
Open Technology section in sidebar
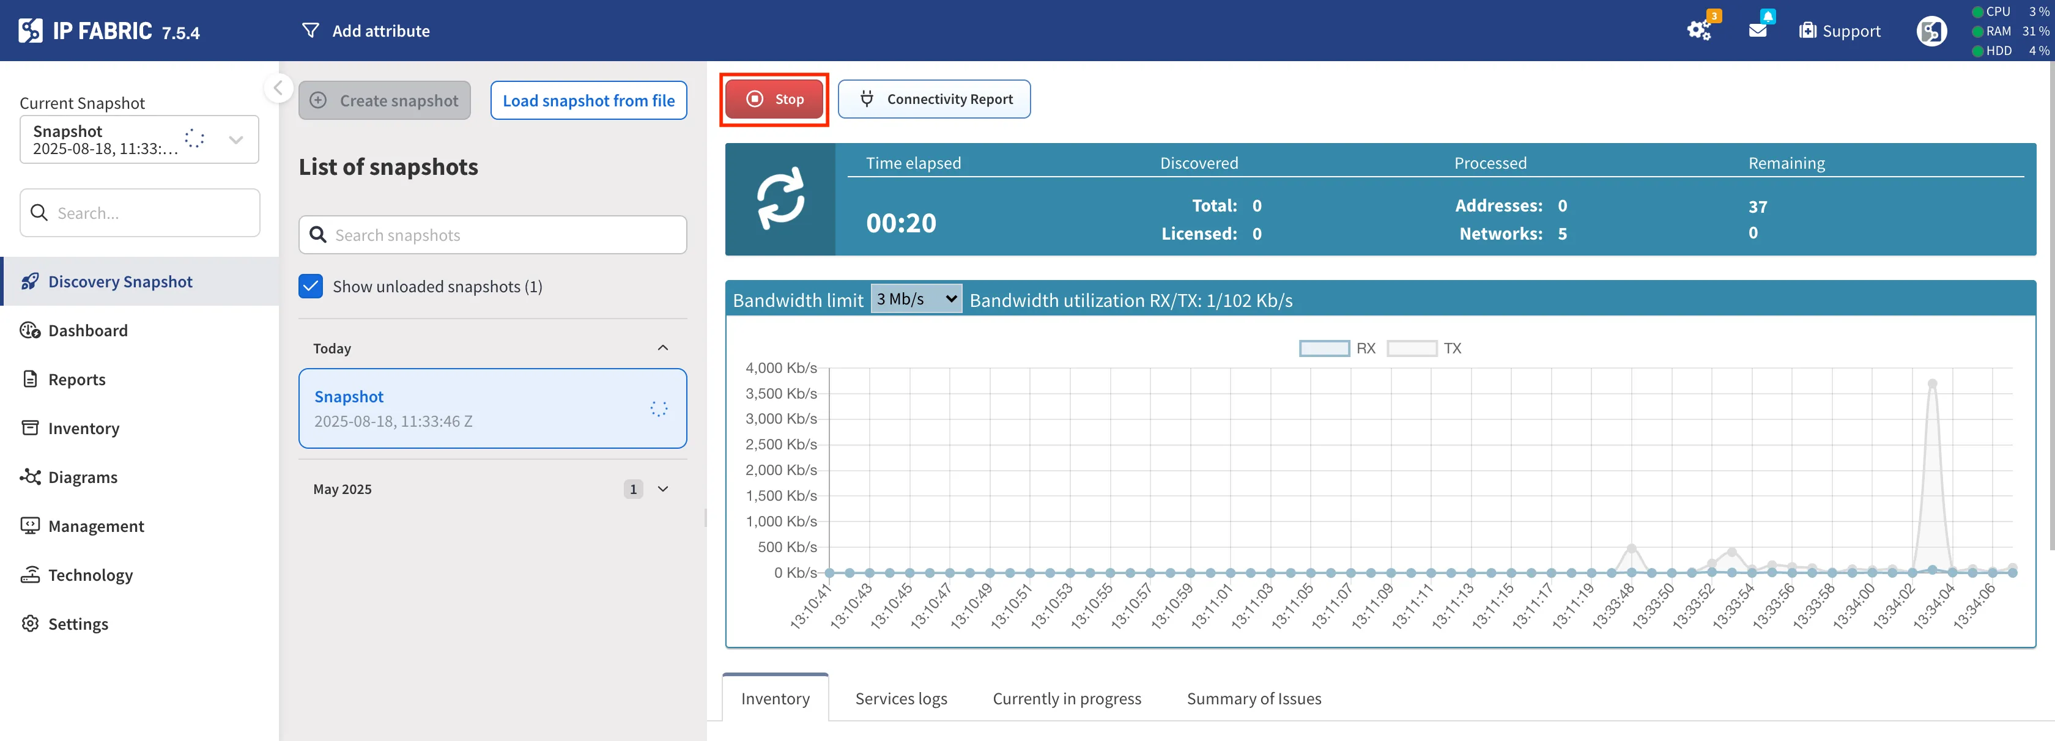[x=90, y=575]
